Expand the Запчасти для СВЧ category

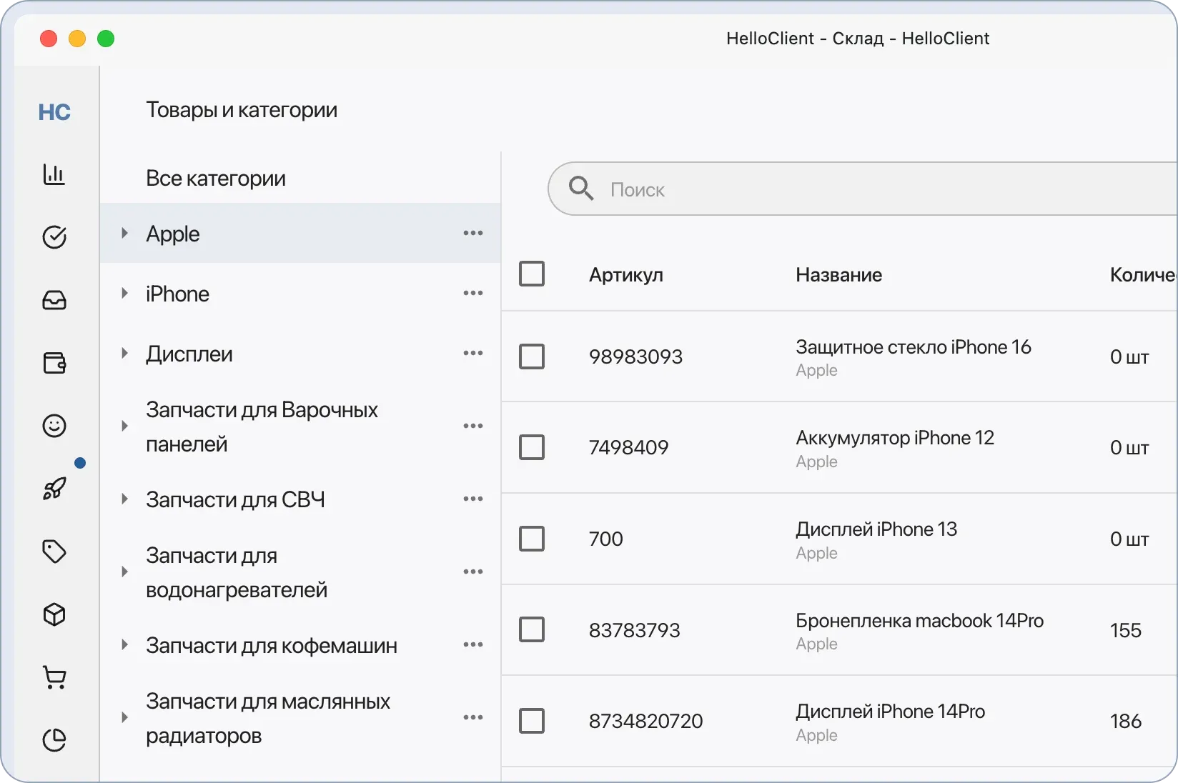(125, 499)
